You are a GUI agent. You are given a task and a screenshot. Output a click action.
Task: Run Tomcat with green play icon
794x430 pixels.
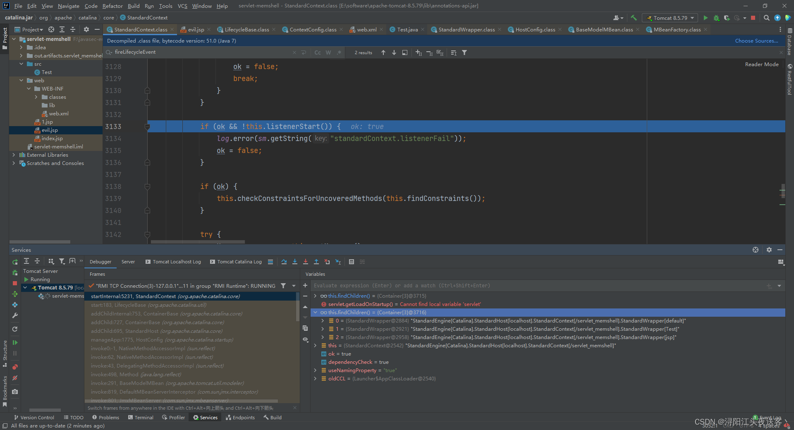[706, 18]
